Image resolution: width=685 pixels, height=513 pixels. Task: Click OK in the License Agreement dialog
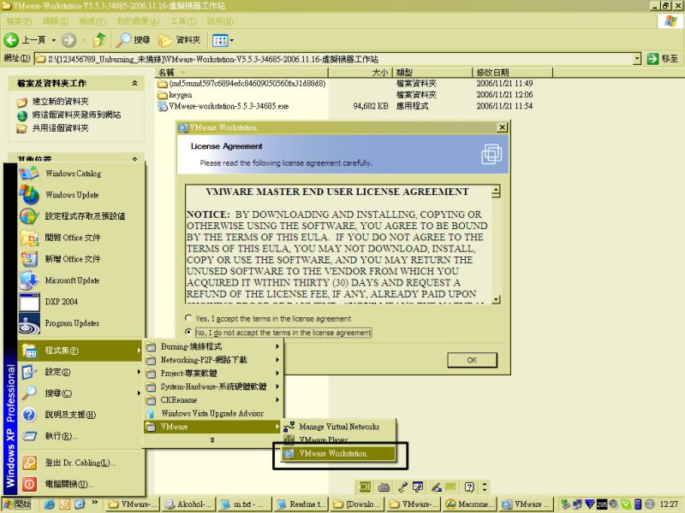(472, 360)
